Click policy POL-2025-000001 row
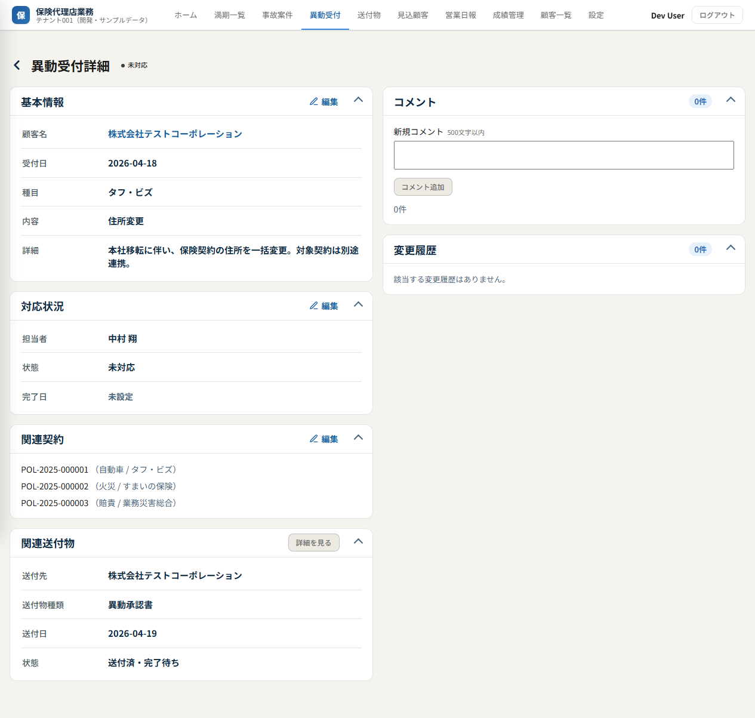 click(x=99, y=470)
